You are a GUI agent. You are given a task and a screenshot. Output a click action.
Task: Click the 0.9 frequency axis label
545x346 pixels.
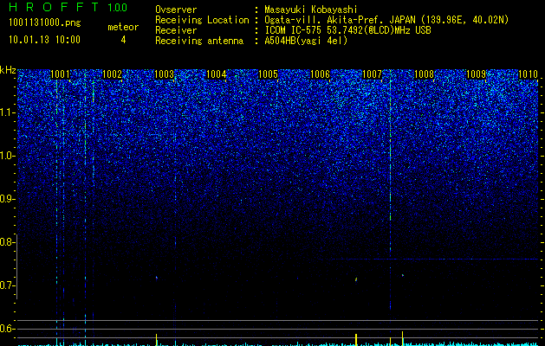(x=7, y=199)
